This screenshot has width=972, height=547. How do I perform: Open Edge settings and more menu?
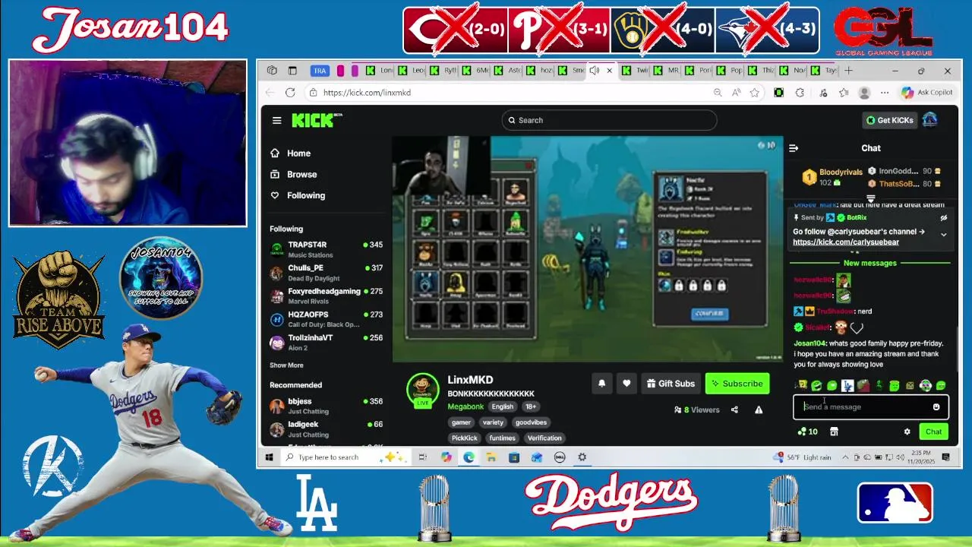click(885, 93)
